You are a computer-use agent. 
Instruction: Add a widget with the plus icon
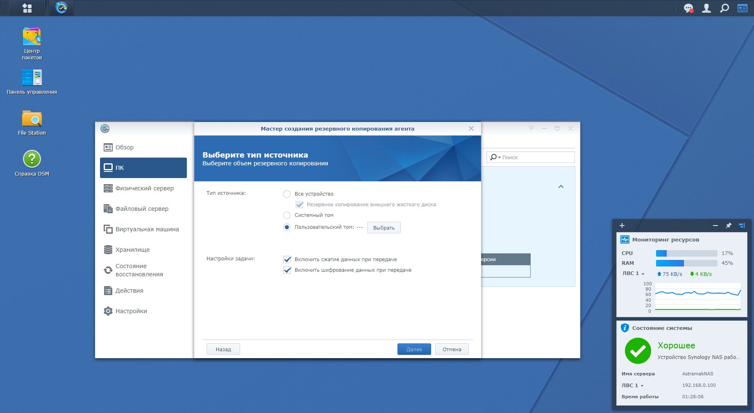pos(622,226)
